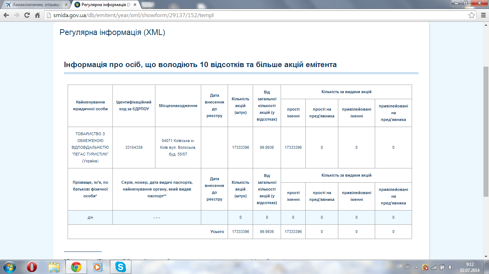Click the browser back arrow
Image resolution: width=489 pixels, height=274 pixels.
click(6, 15)
